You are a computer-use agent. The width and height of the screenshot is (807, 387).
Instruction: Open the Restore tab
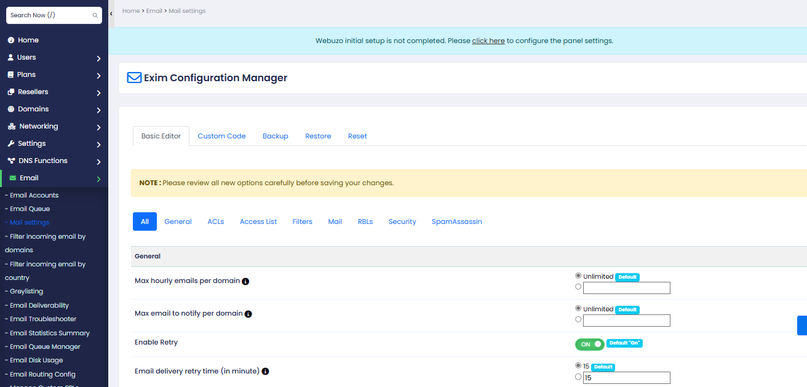tap(318, 136)
